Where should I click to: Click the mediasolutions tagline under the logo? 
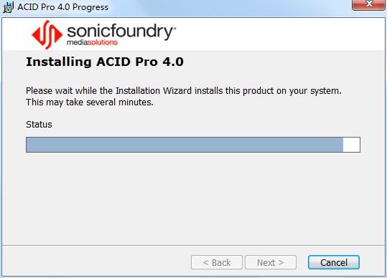point(92,42)
